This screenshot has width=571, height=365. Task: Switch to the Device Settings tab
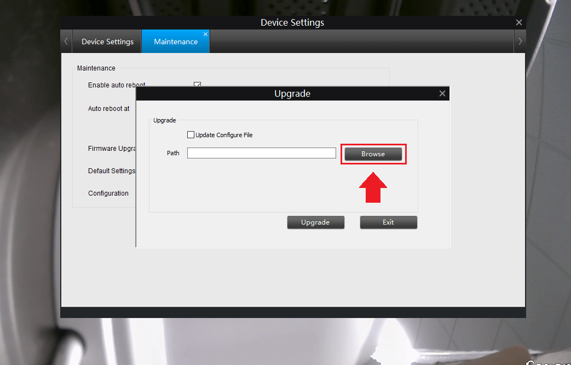[107, 41]
